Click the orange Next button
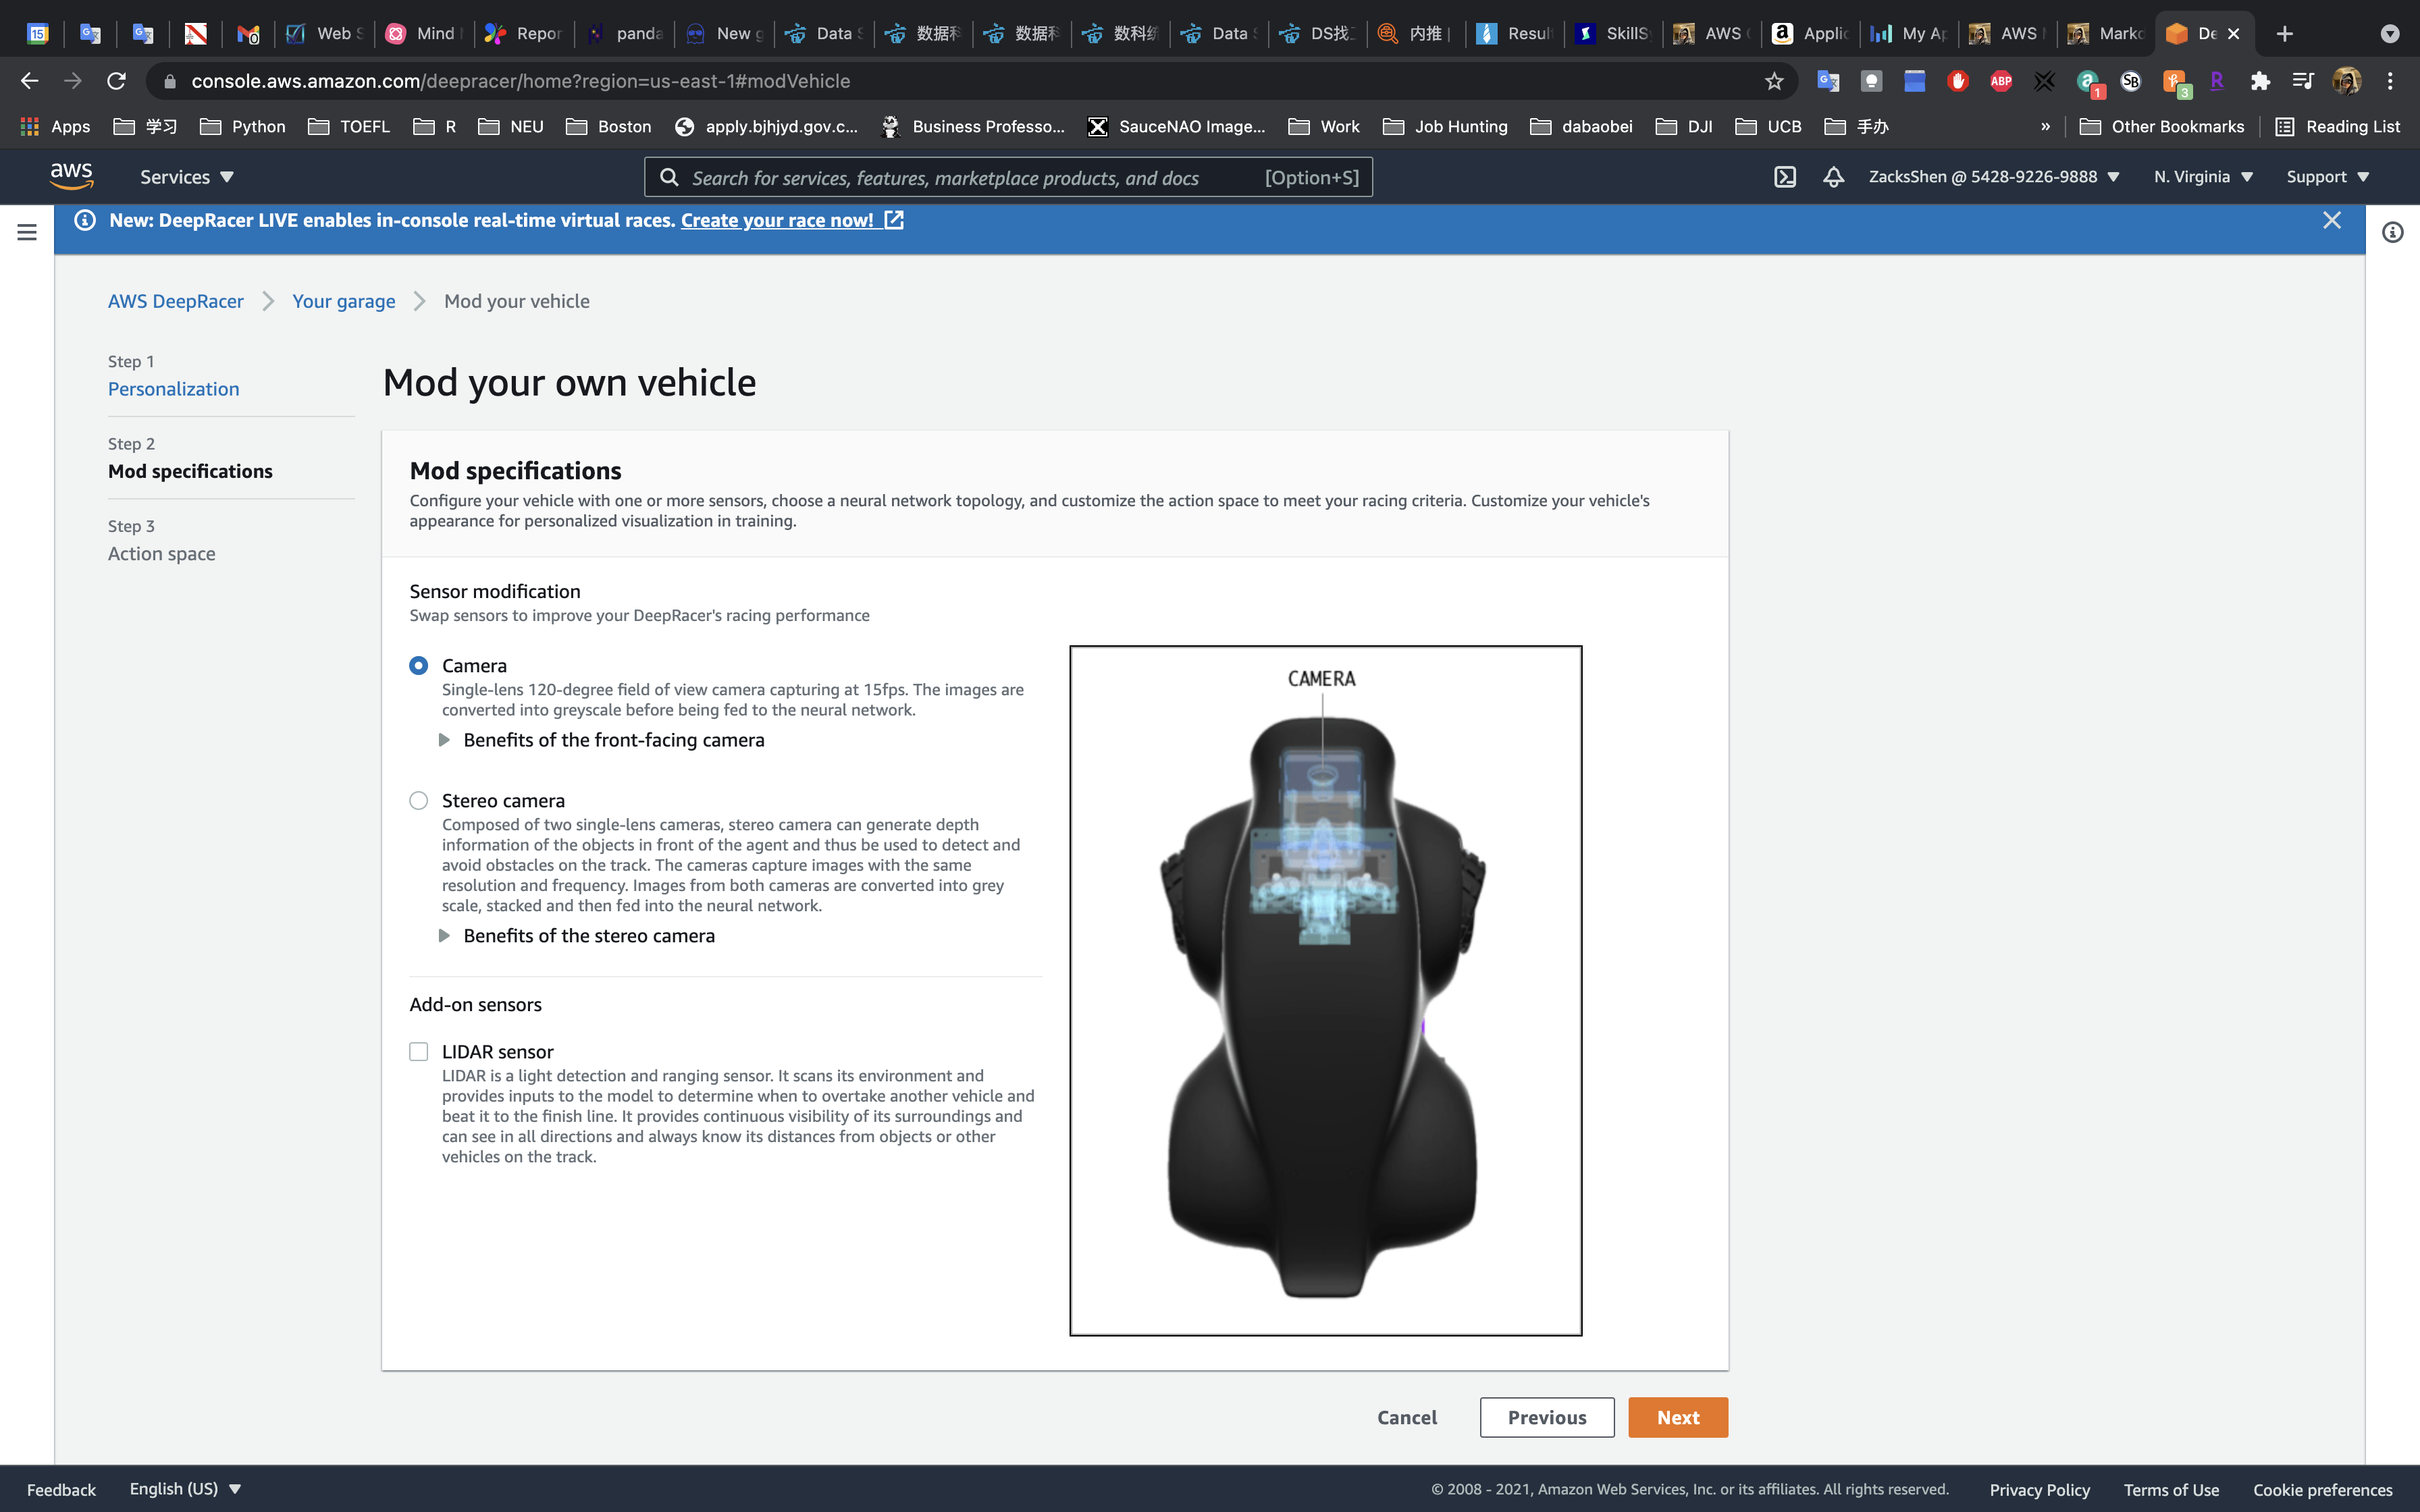 coord(1677,1417)
